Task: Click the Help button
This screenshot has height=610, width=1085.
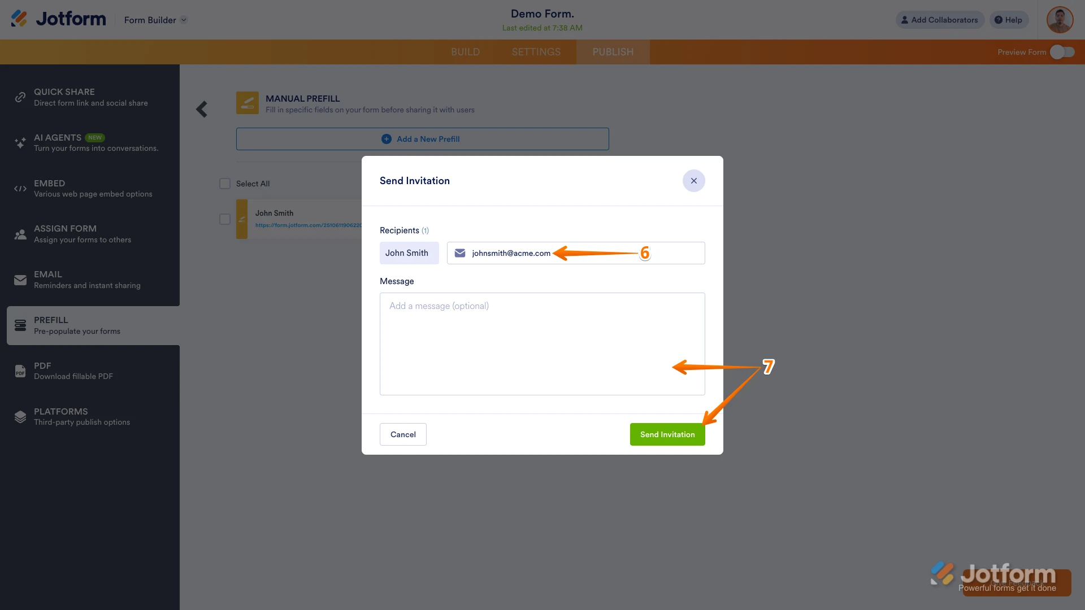Action: pyautogui.click(x=1009, y=20)
